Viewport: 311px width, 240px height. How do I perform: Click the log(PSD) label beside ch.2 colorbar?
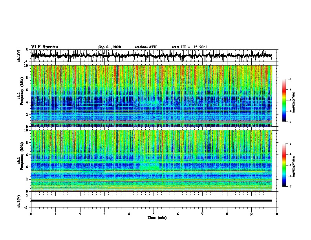(x=294, y=167)
